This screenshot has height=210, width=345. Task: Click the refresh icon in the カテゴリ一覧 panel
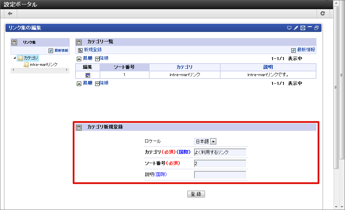(294, 50)
